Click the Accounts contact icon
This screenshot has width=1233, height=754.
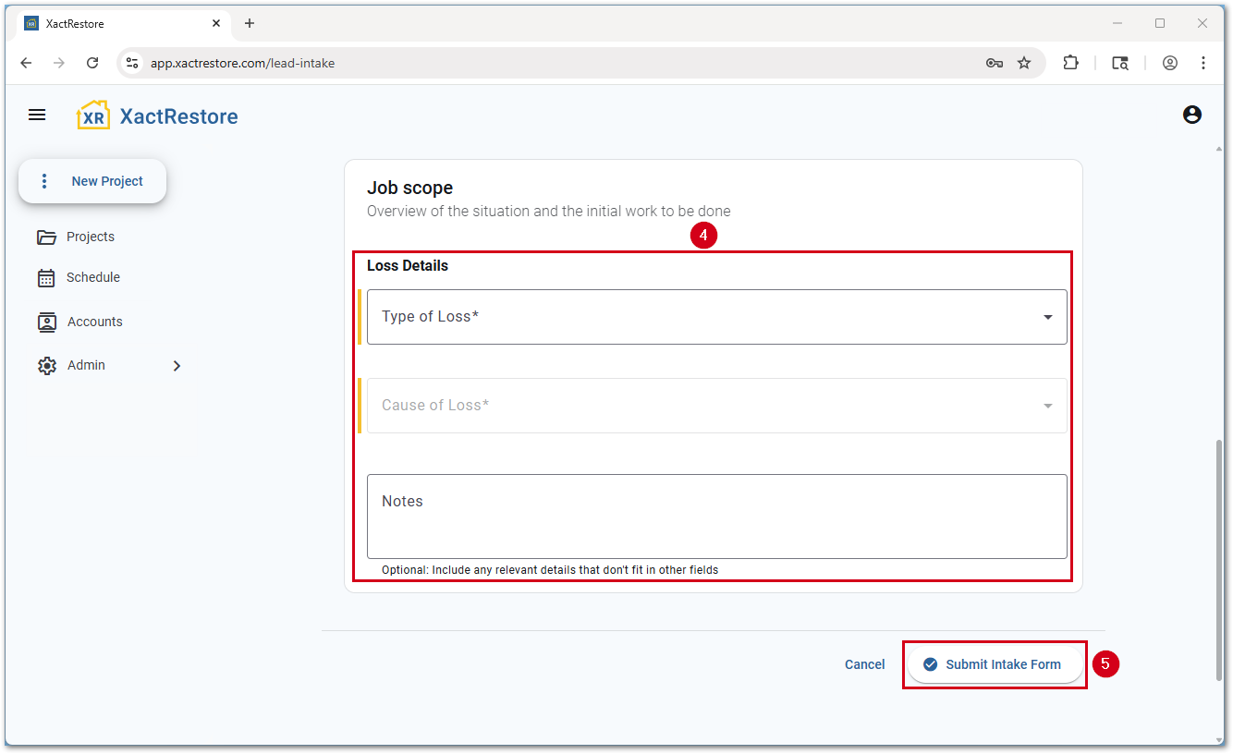(x=46, y=322)
